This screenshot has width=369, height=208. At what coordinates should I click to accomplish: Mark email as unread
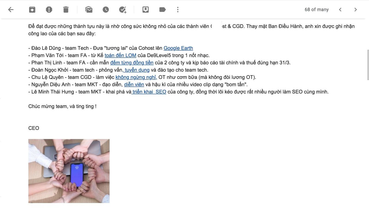(89, 10)
